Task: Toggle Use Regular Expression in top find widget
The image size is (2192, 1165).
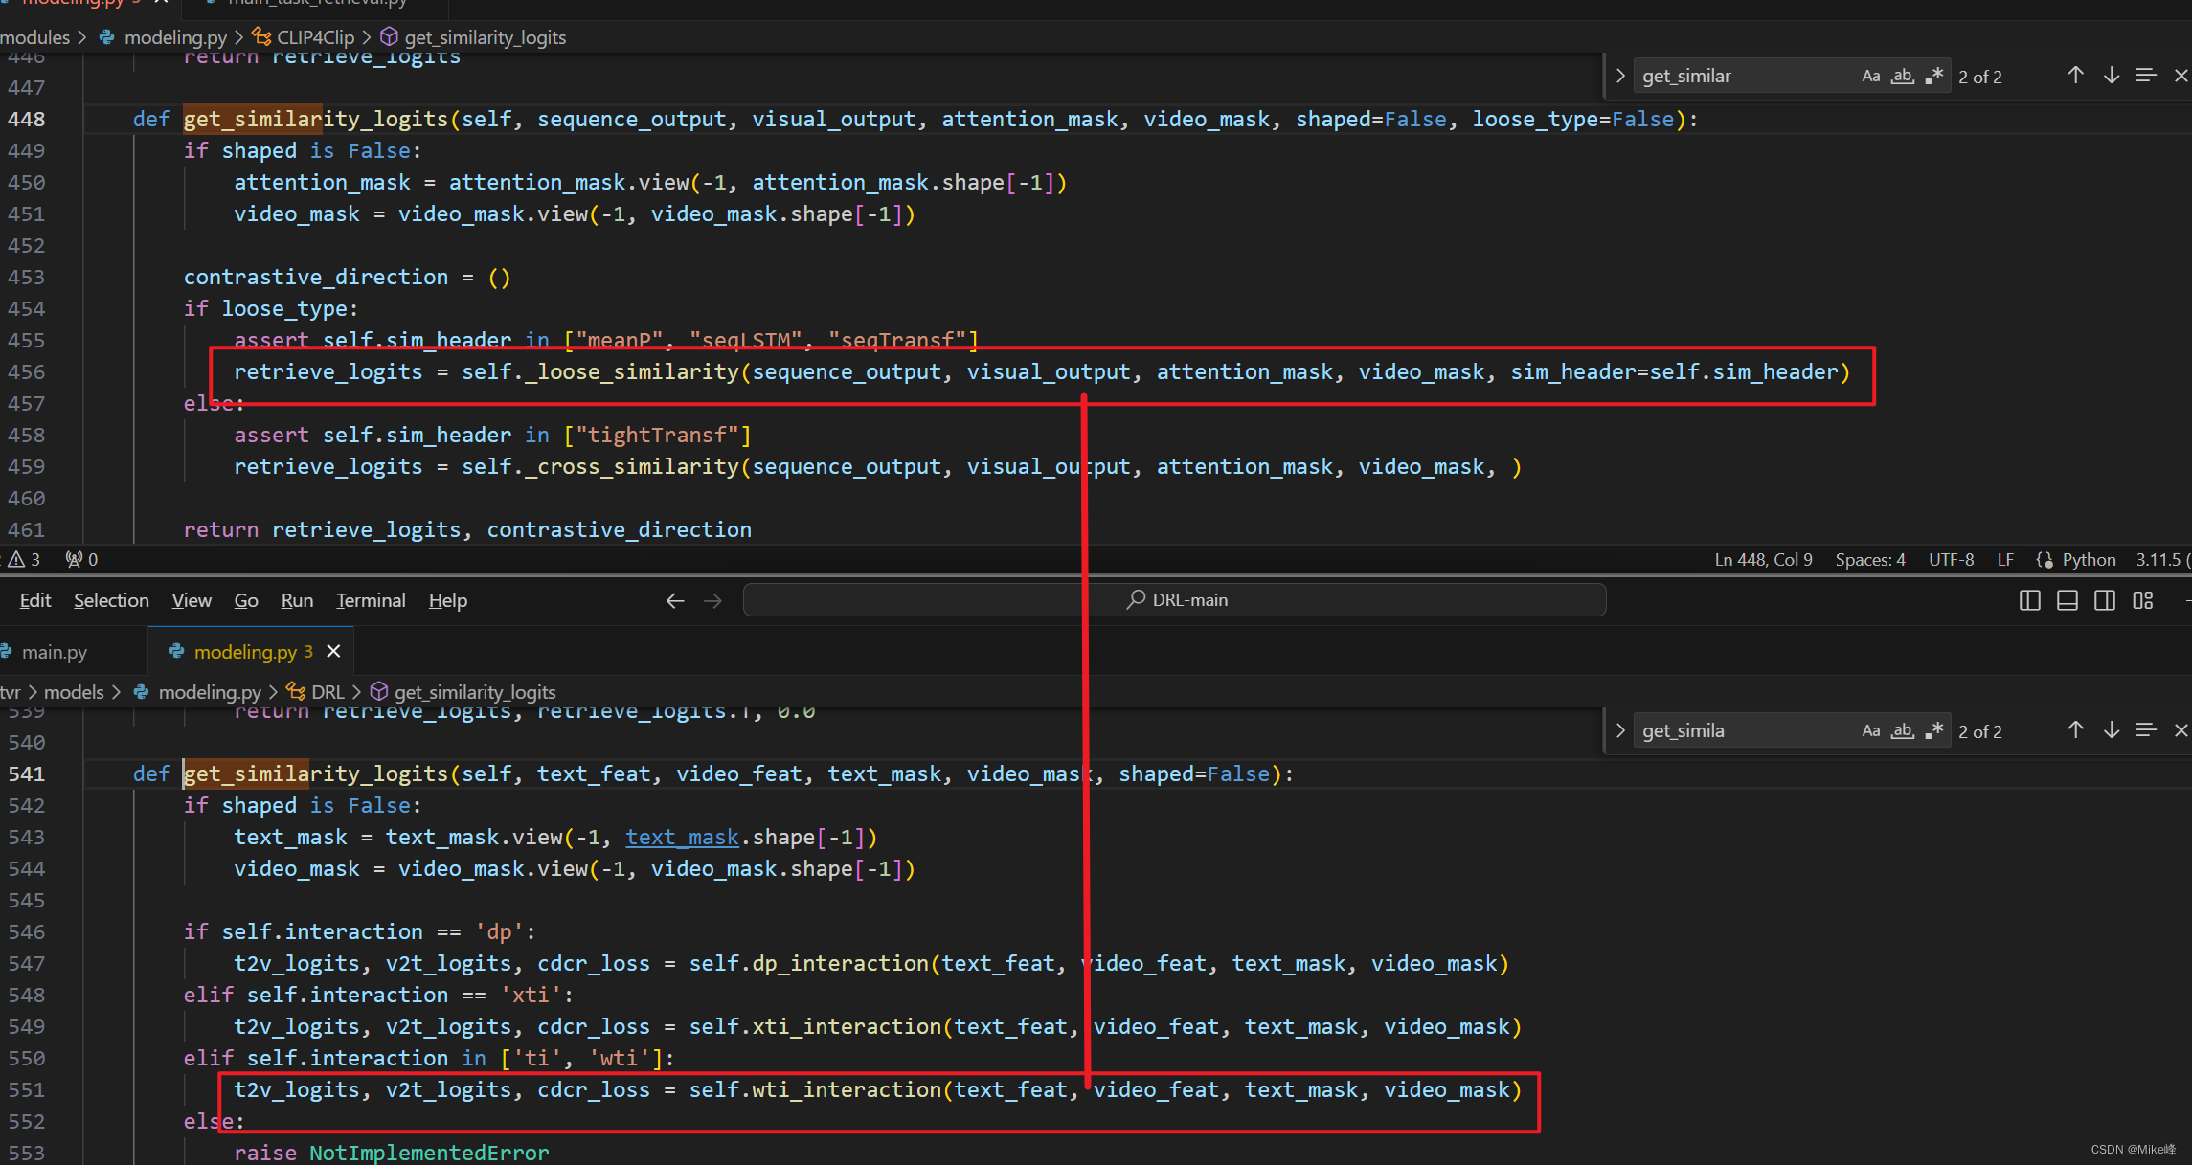Action: (x=1933, y=76)
